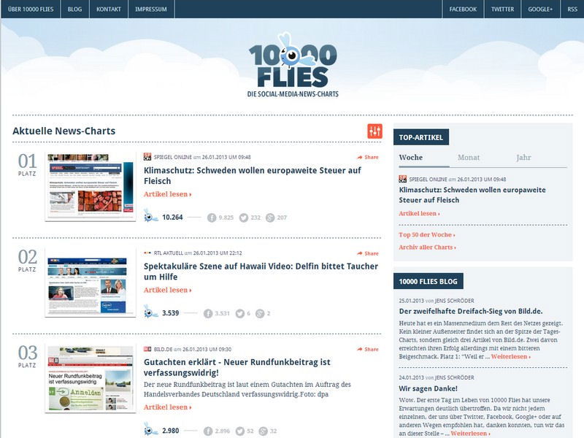Open the RSS feed link in header
The height and width of the screenshot is (438, 584).
tap(572, 9)
